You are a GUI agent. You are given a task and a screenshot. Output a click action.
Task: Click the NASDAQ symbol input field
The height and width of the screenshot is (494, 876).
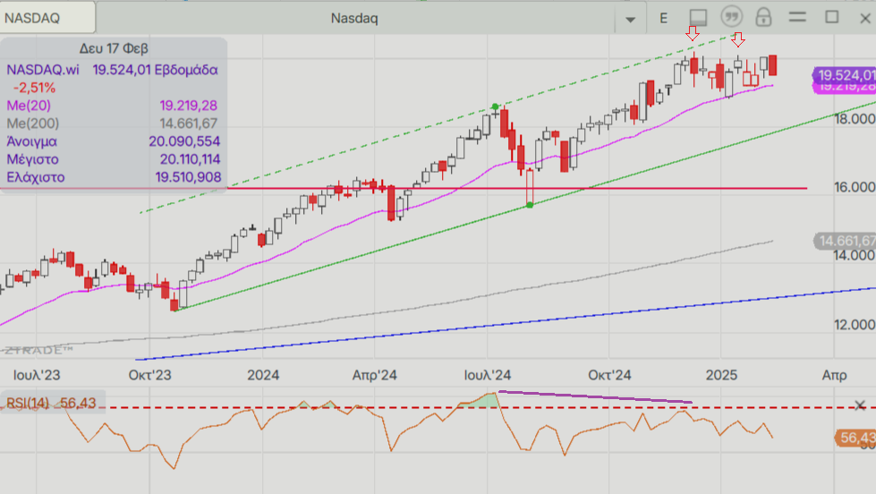pos(47,18)
